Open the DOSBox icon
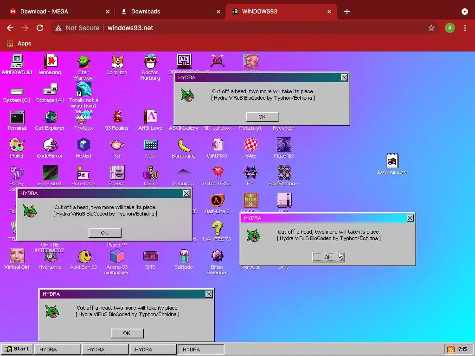475x356 pixels. click(x=250, y=202)
